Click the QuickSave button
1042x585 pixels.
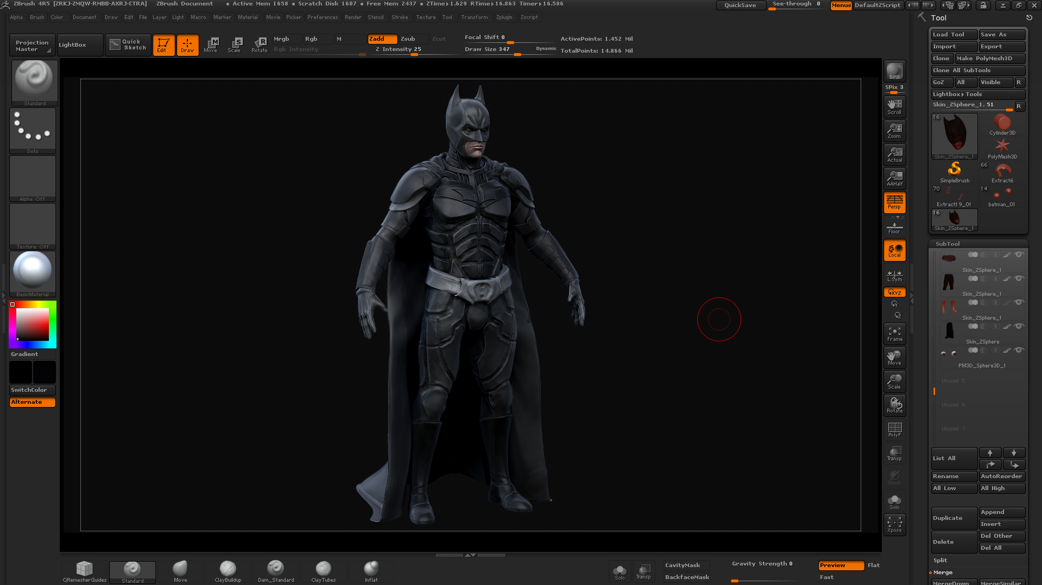pyautogui.click(x=741, y=5)
